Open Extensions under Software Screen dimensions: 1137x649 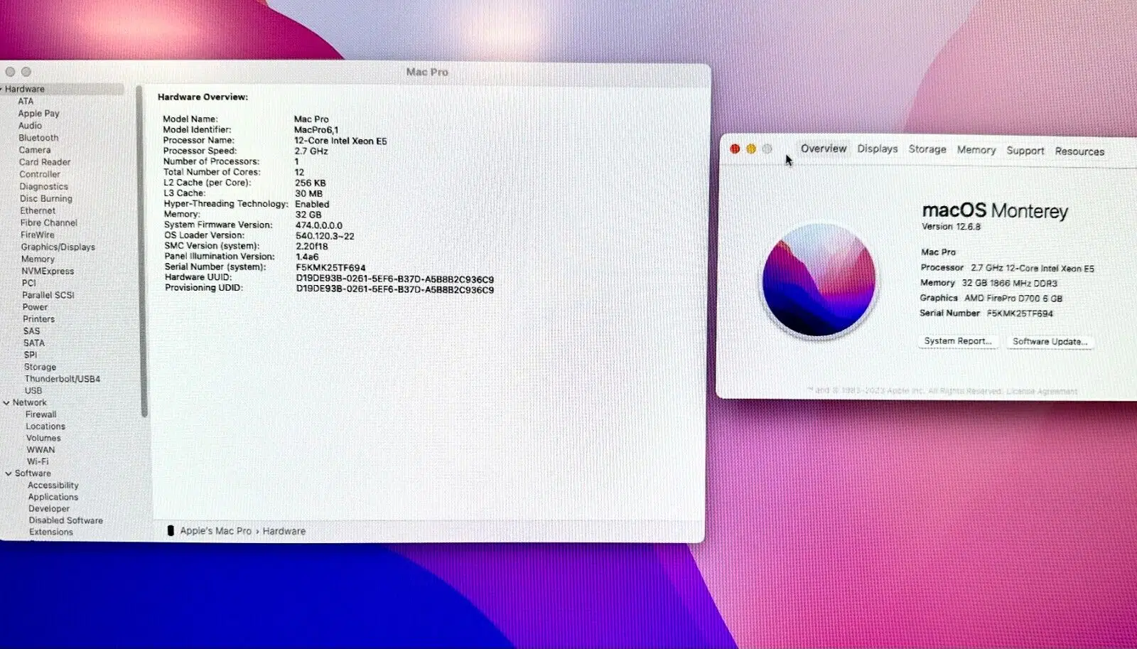click(x=51, y=532)
